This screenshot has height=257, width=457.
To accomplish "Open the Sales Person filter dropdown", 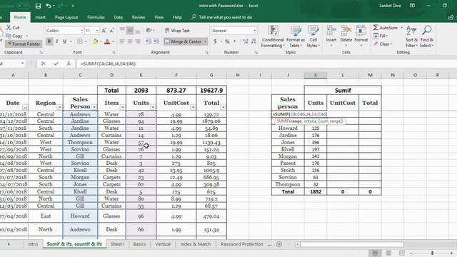I will click(94, 107).
